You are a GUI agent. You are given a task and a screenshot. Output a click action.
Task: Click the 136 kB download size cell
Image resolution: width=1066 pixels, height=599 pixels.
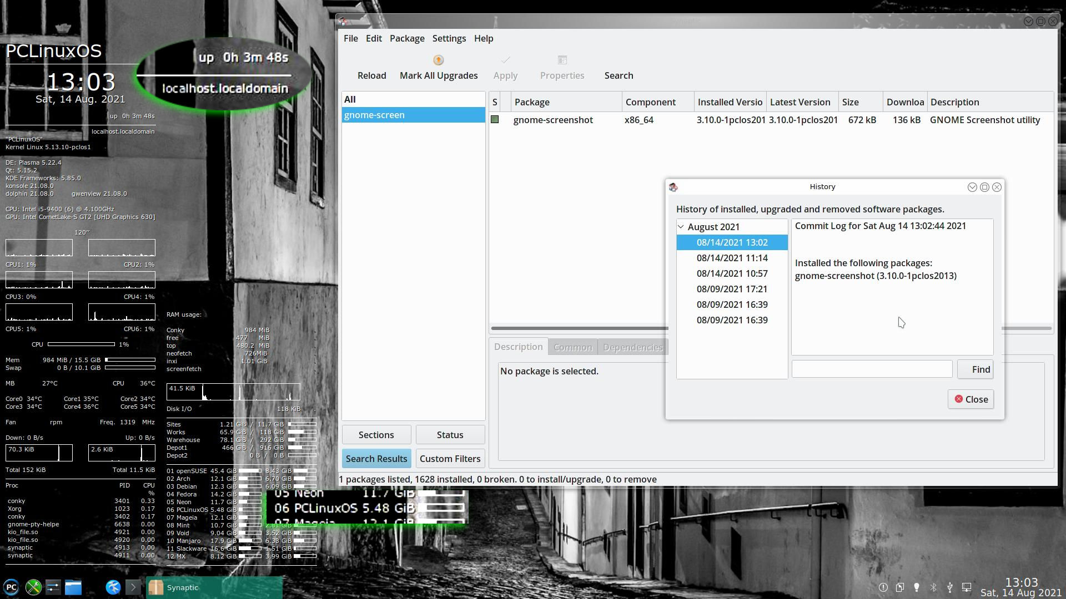tap(906, 120)
